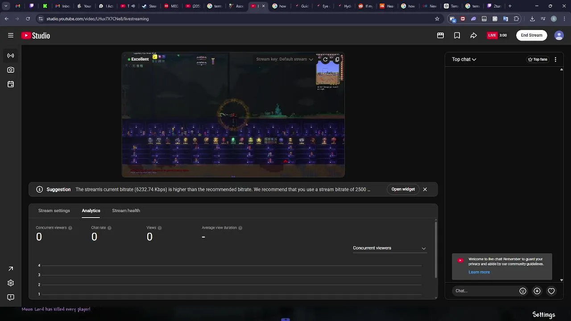Click the Excellent stream status indicator
Viewport: 571px width, 321px height.
[x=138, y=59]
